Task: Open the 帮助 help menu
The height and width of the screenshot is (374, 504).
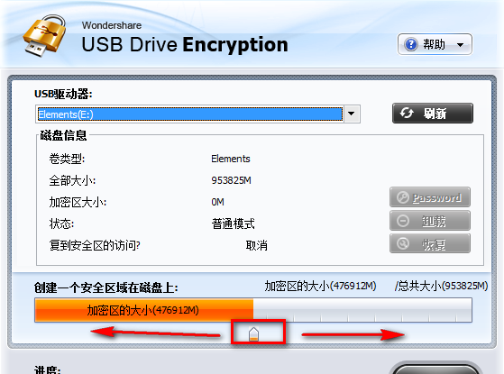Action: point(435,44)
